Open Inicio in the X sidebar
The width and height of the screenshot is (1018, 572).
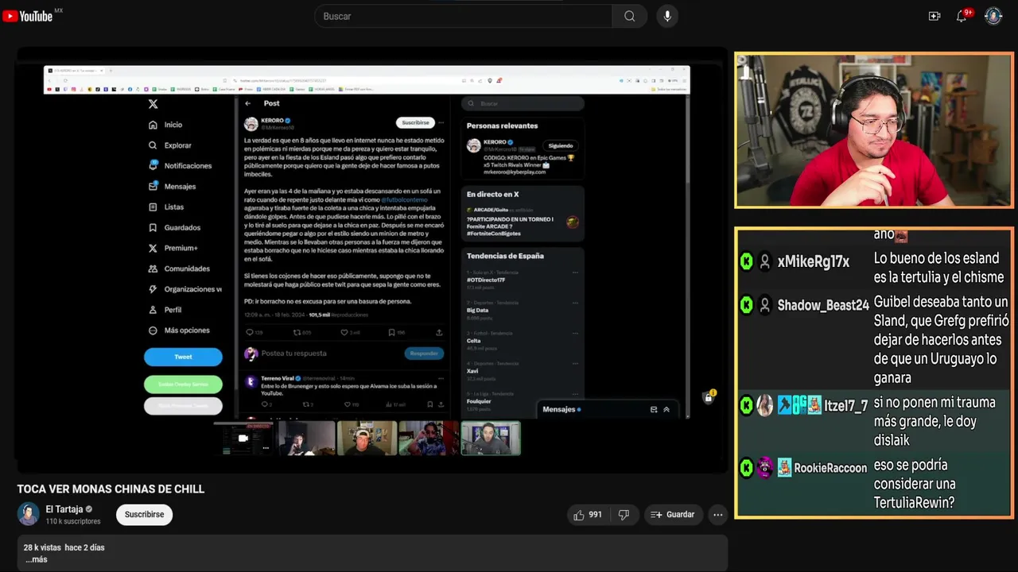(x=165, y=125)
